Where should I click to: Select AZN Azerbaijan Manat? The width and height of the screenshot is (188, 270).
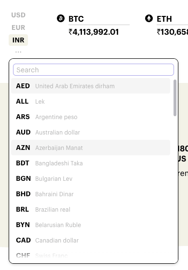(91, 148)
